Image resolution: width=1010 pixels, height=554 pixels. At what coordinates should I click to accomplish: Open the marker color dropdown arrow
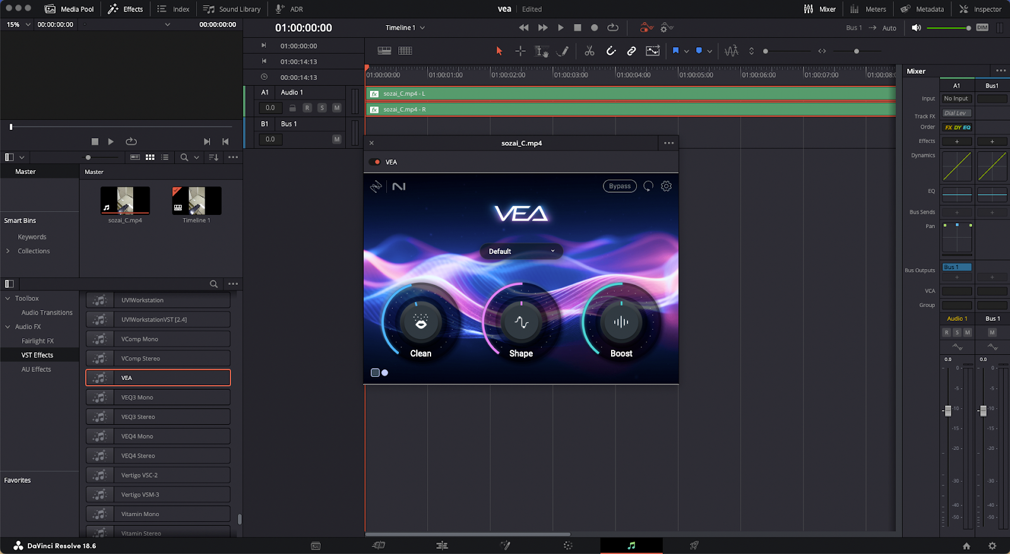coord(710,52)
